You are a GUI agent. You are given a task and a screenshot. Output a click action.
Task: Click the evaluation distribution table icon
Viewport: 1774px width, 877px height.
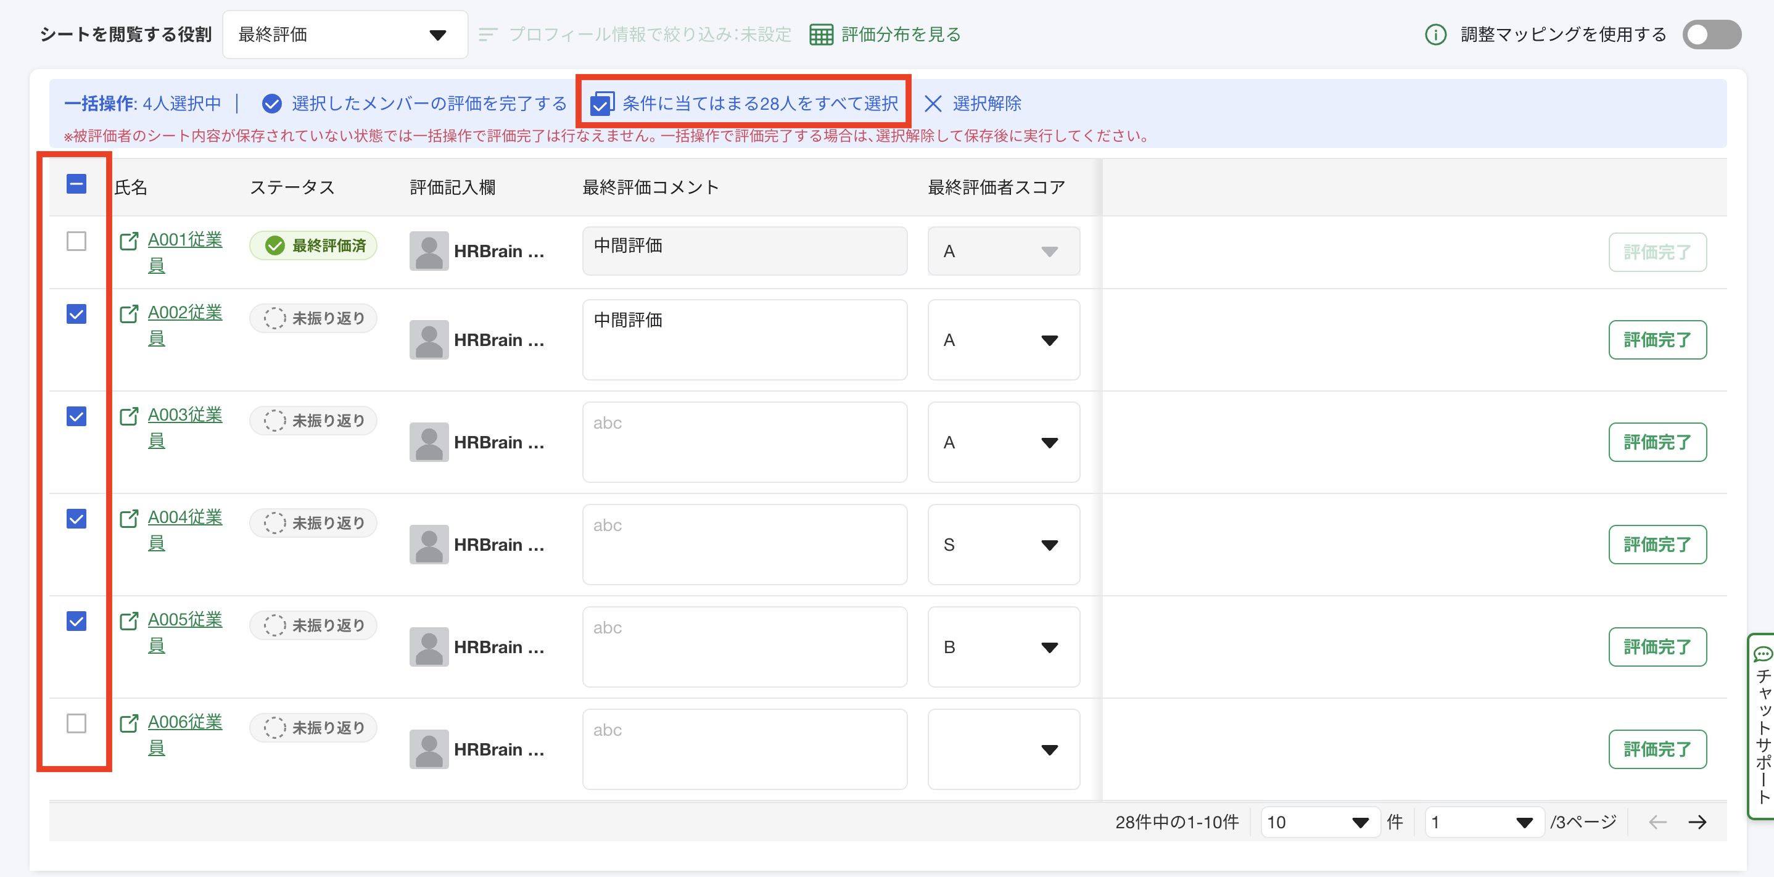(x=820, y=35)
